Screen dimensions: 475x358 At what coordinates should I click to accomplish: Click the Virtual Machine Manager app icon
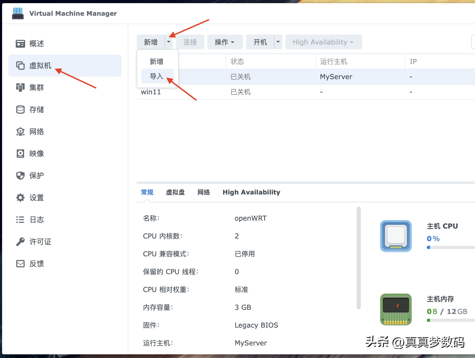coord(18,13)
